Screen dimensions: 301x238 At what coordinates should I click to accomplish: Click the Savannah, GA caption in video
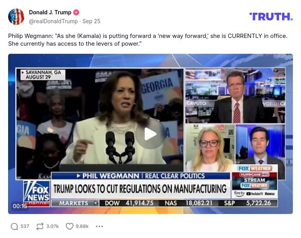[x=43, y=75]
